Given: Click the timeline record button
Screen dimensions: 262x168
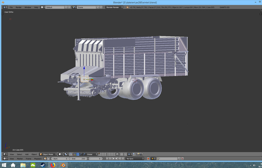Looking at the screenshot, I should [x=148, y=159].
